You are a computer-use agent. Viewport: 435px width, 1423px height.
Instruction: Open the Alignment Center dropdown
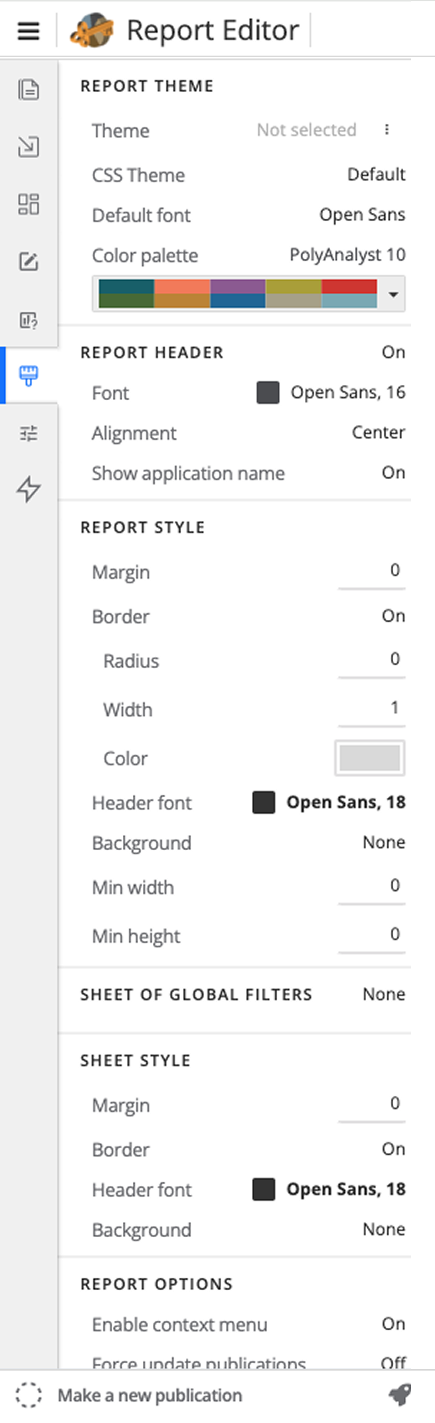[378, 433]
